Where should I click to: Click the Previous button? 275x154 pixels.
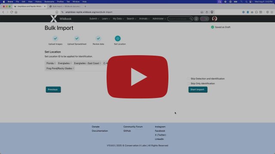(x=53, y=89)
